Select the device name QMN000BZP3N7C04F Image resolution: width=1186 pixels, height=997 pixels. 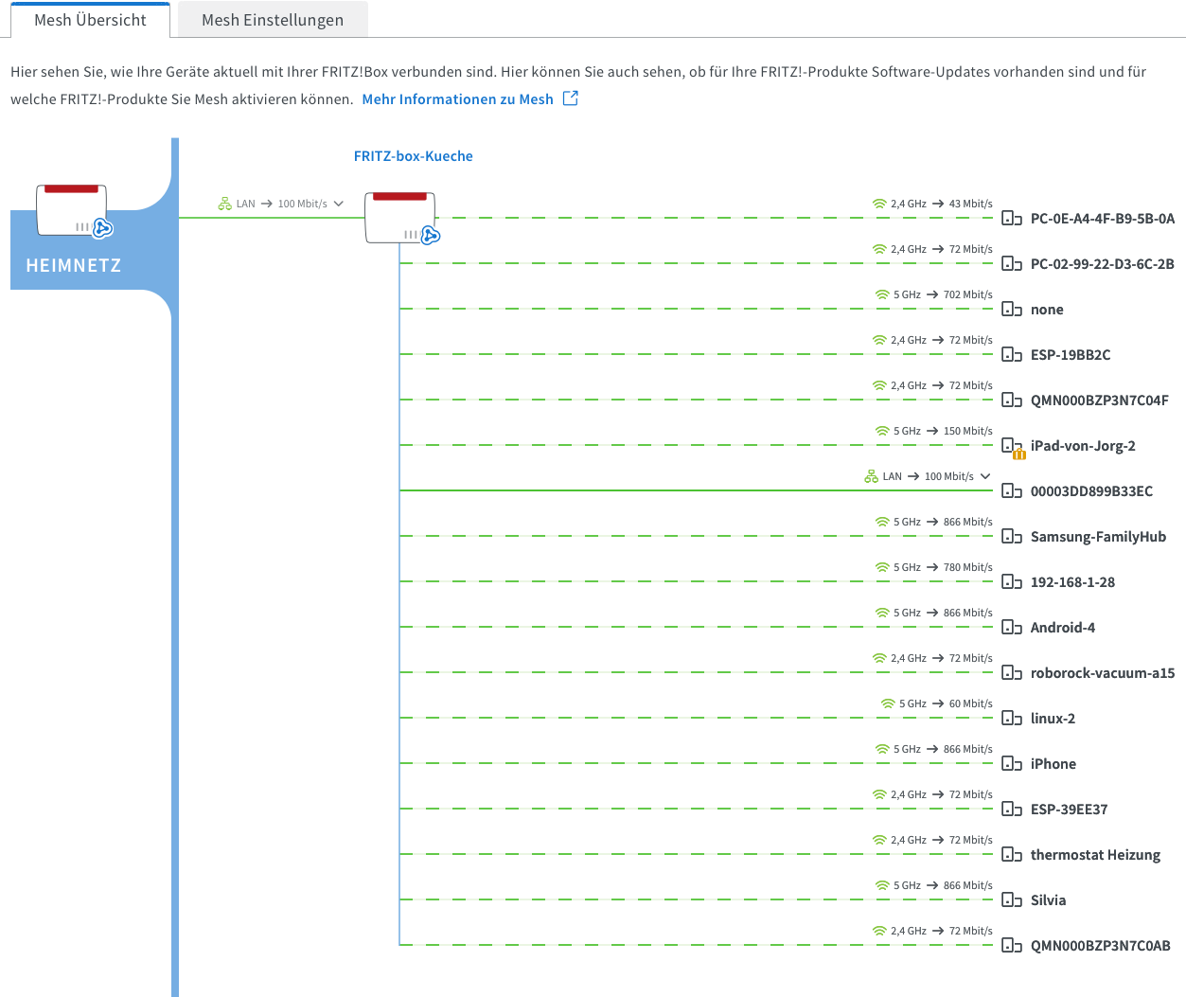click(1100, 401)
